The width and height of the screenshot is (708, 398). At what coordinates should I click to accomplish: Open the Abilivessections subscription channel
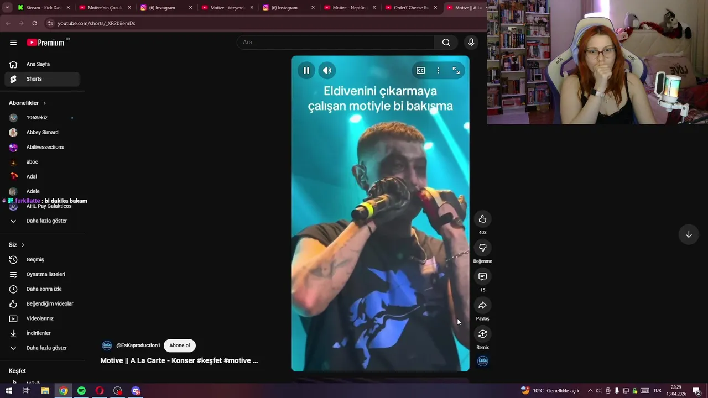tap(42, 147)
